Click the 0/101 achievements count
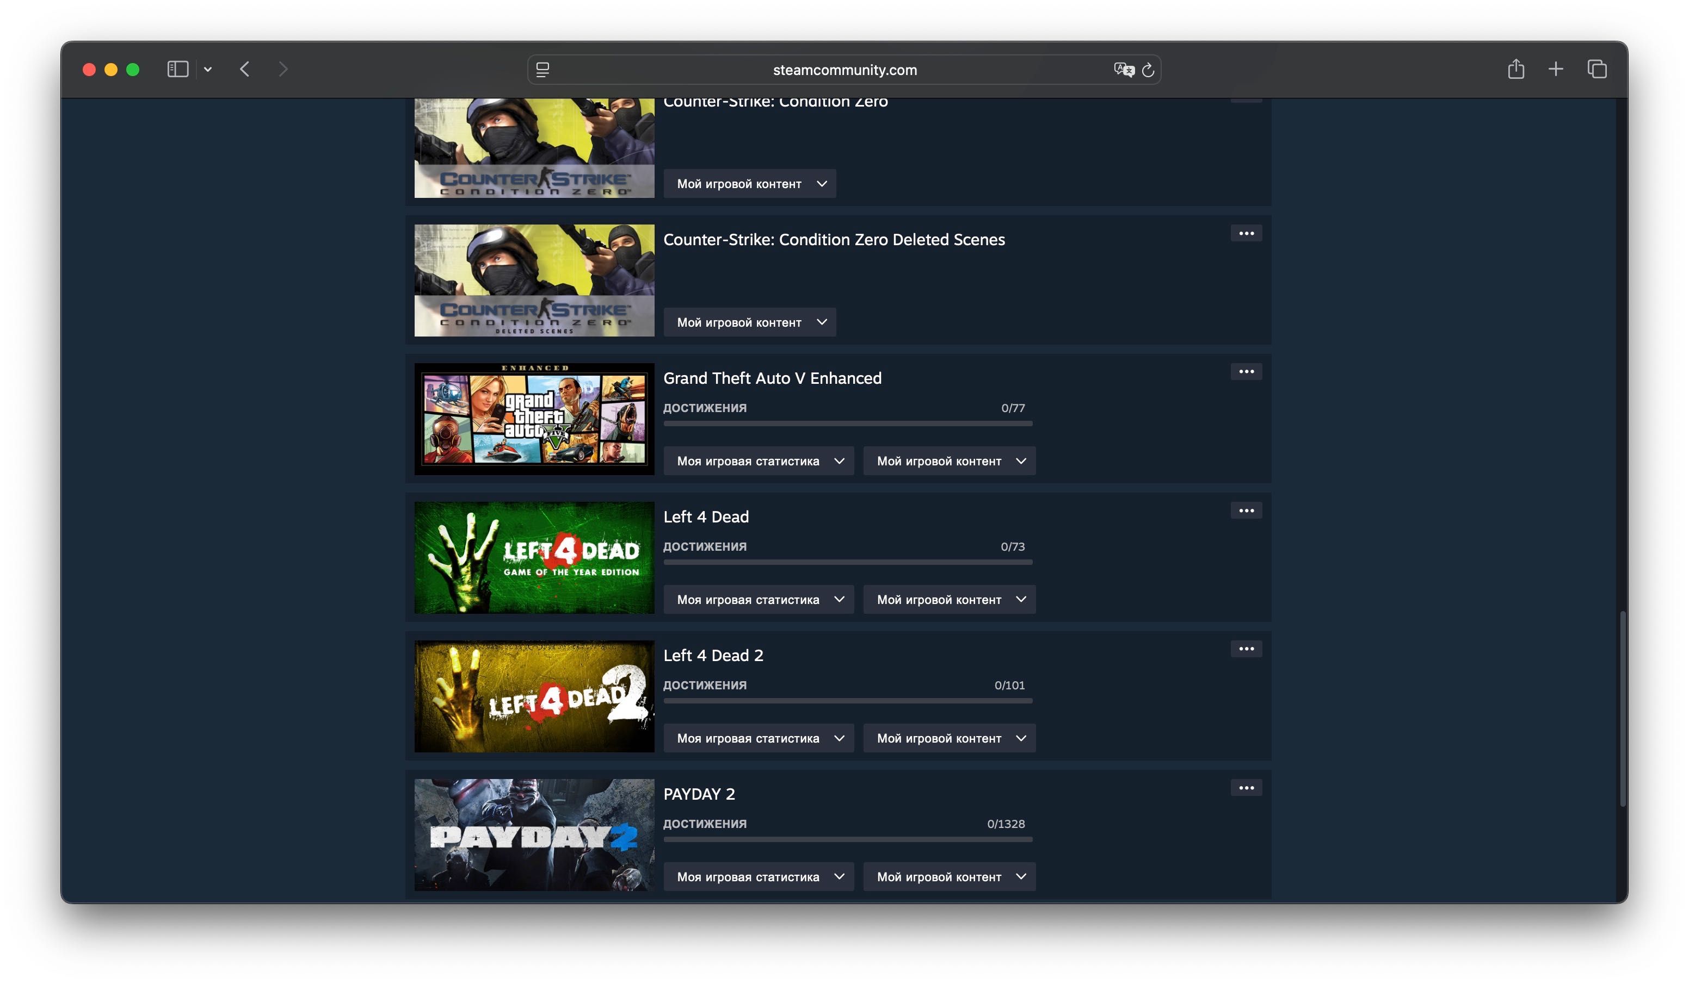 [x=1009, y=685]
